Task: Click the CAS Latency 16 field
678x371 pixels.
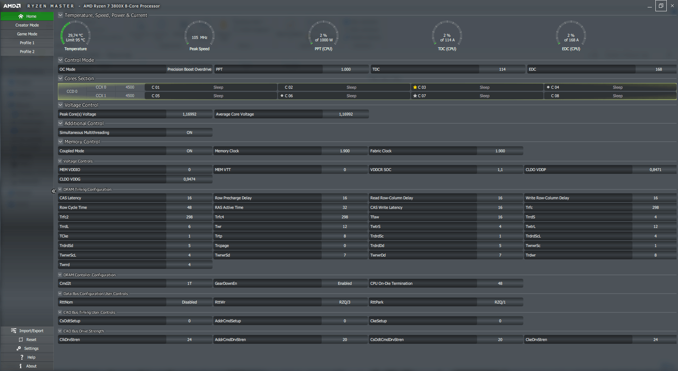Action: point(189,198)
